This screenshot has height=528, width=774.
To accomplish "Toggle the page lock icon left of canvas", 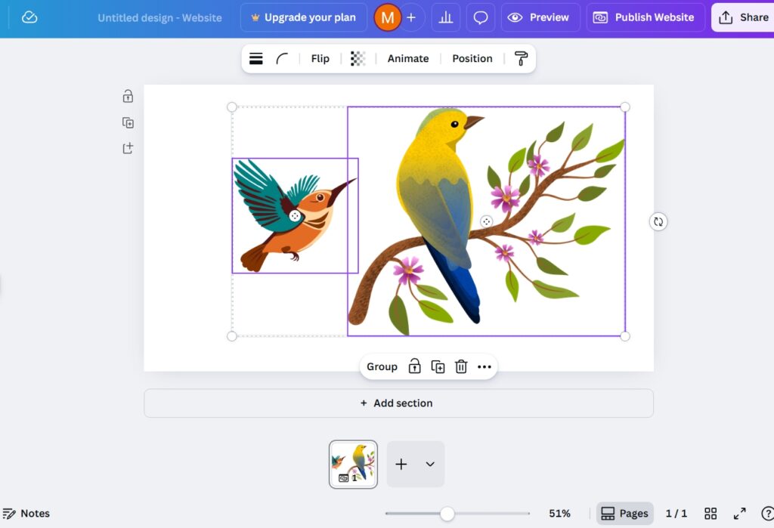I will coord(128,97).
